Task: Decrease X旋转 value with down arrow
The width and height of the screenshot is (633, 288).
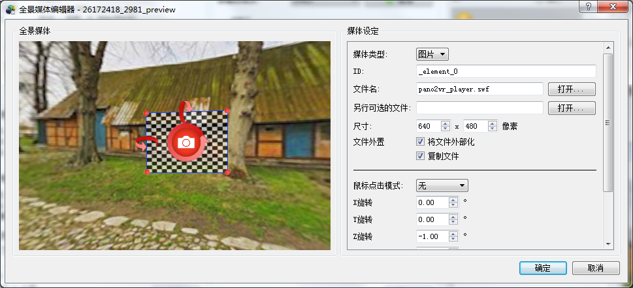Action: [454, 205]
